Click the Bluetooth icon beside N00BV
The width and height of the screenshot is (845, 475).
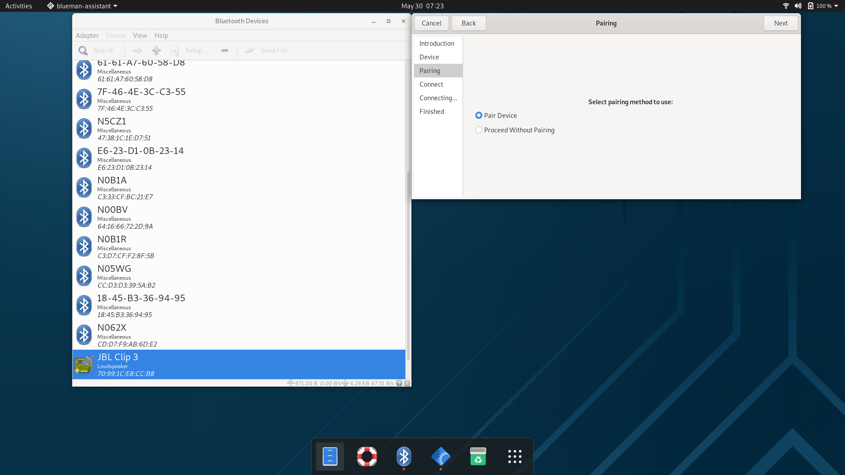pyautogui.click(x=84, y=217)
